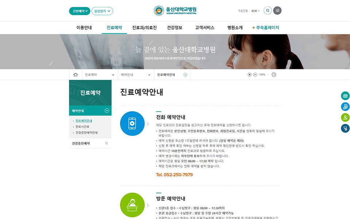This screenshot has height=219, width=350.
Task: Expand the 진료예약 breadcrumb dropdown
Action: (100, 74)
